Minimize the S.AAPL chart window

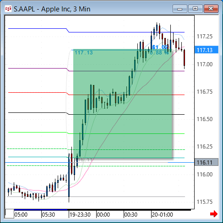pyautogui.click(x=180, y=9)
